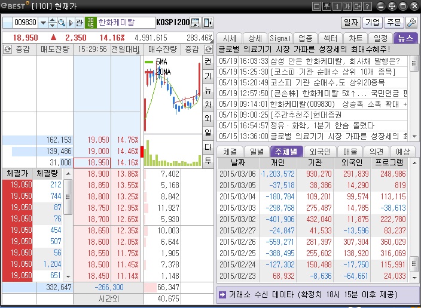Image resolution: width=421 pixels, height=308 pixels.
Task: Open help with the question mark icon
Action: [368, 6]
